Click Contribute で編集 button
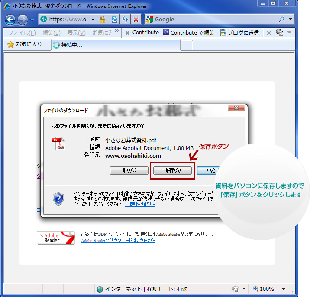 189,33
